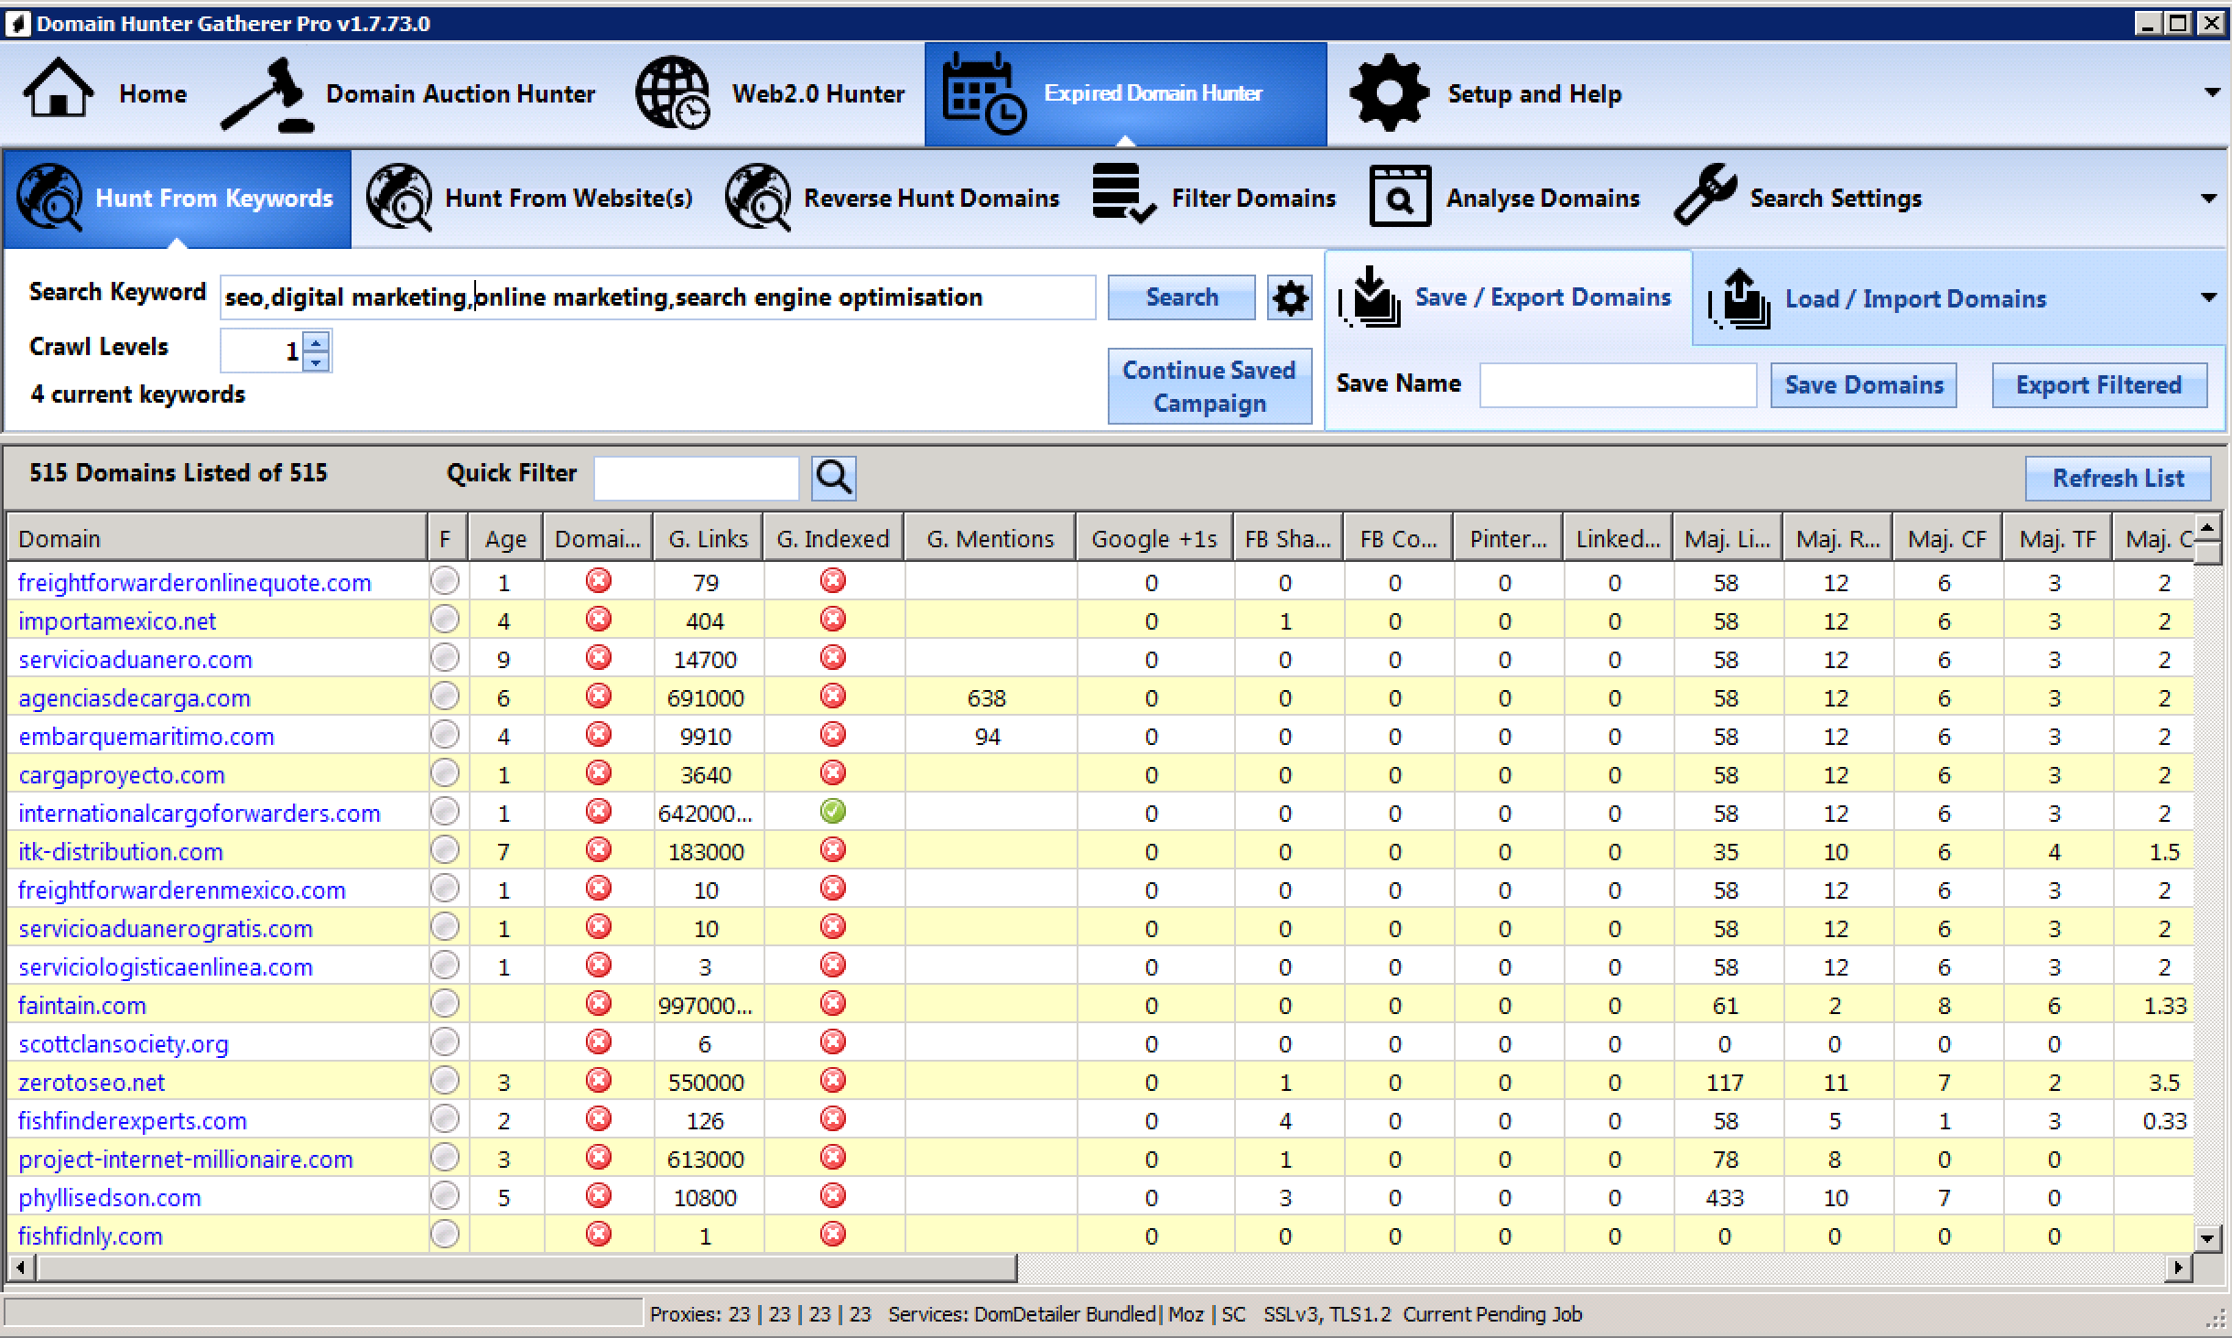This screenshot has width=2232, height=1338.
Task: Expand the main toolbar overflow arrow
Action: click(2213, 92)
